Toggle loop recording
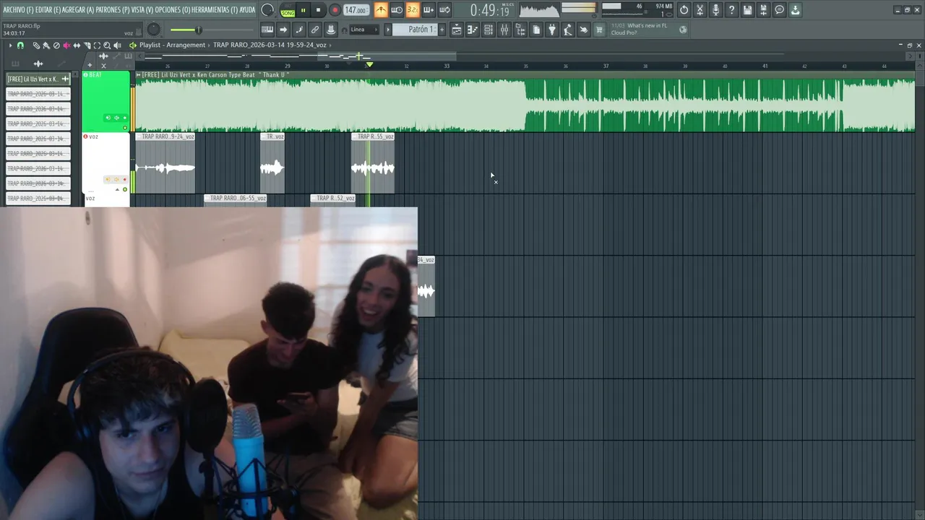This screenshot has width=925, height=520. (444, 10)
